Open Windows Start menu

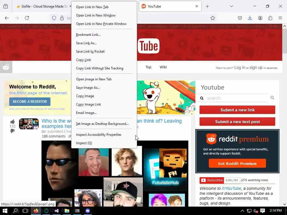point(5,211)
